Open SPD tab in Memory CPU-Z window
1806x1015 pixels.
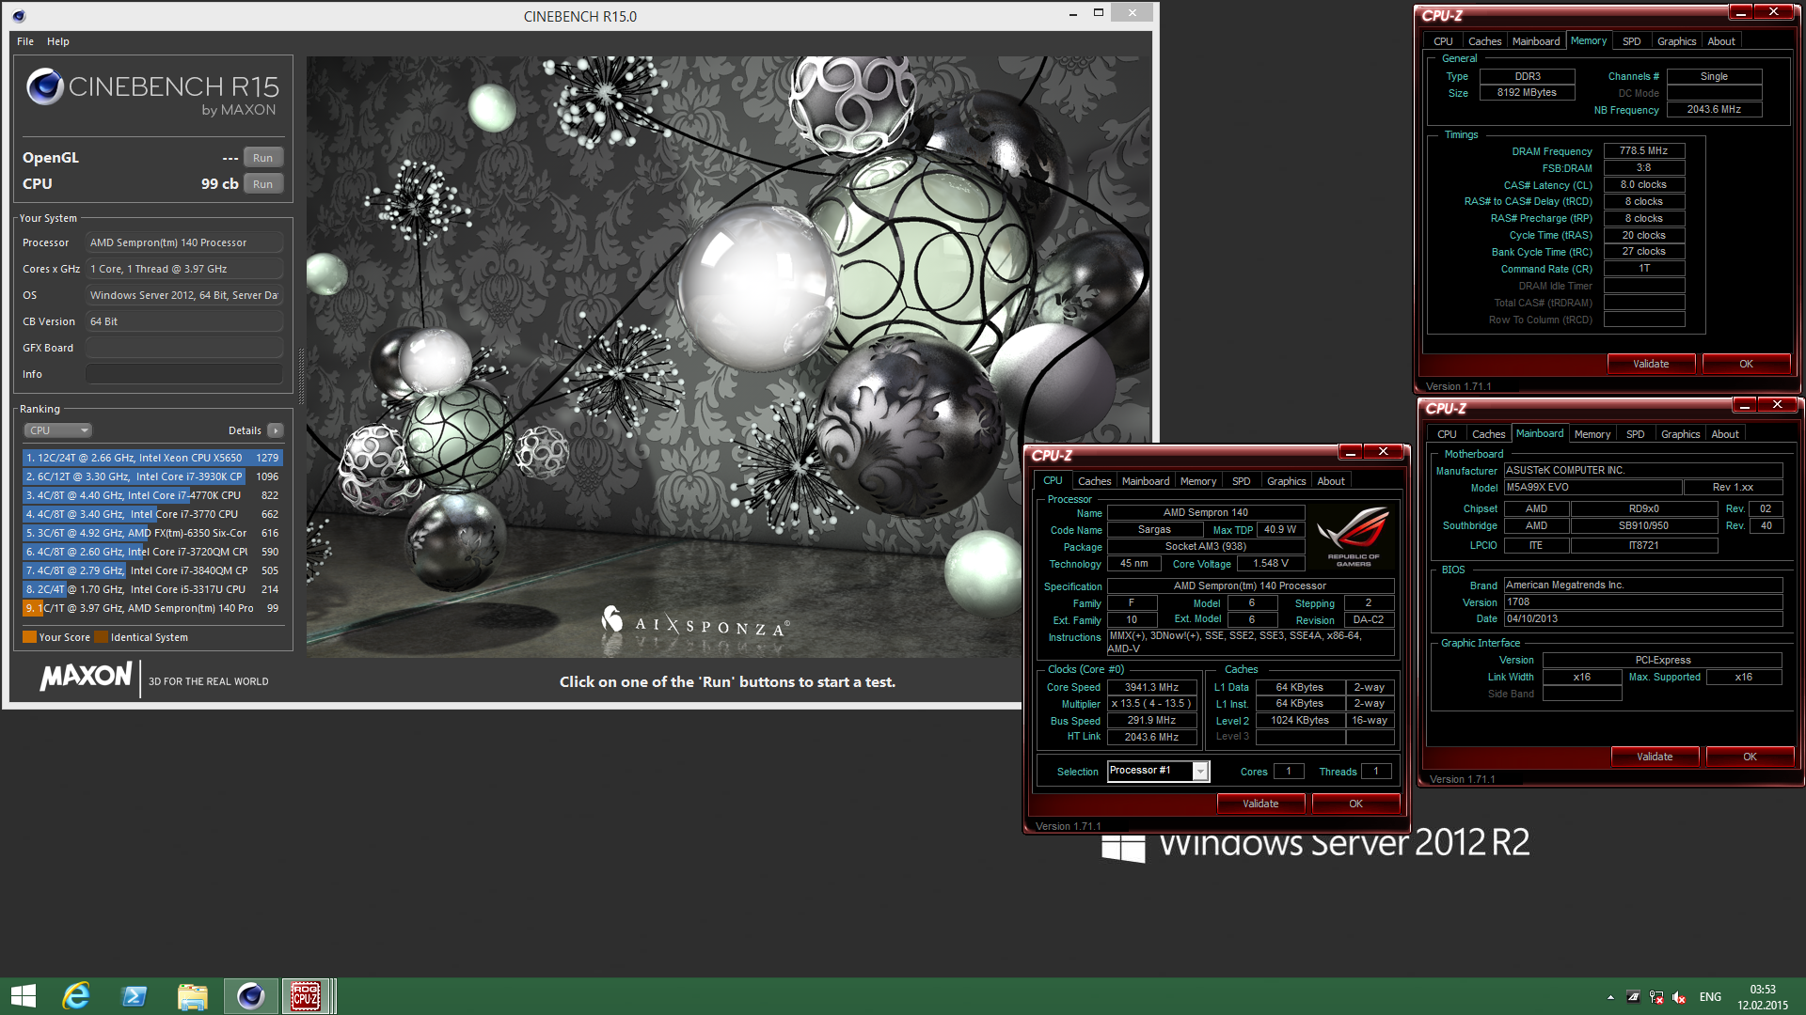click(1632, 41)
